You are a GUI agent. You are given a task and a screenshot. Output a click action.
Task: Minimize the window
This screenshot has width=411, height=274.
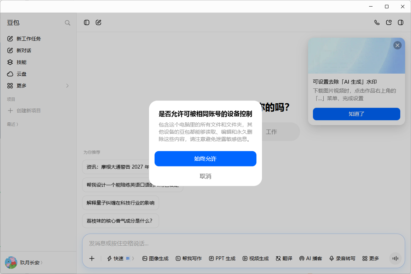371,7
